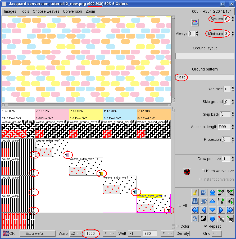Enable the Keep weave size checkbox
The width and height of the screenshot is (236, 239).
coord(203,171)
